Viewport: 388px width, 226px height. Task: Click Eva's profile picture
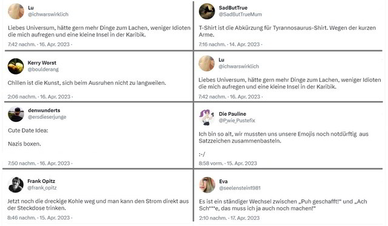pos(207,185)
